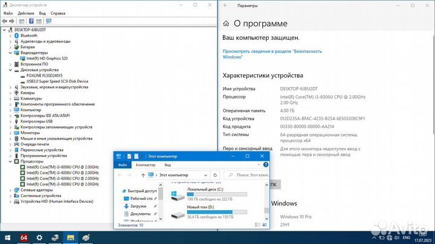Select Устройства HID category
Image resolution: width=435 pixels, height=244 pixels.
[x=57, y=201]
